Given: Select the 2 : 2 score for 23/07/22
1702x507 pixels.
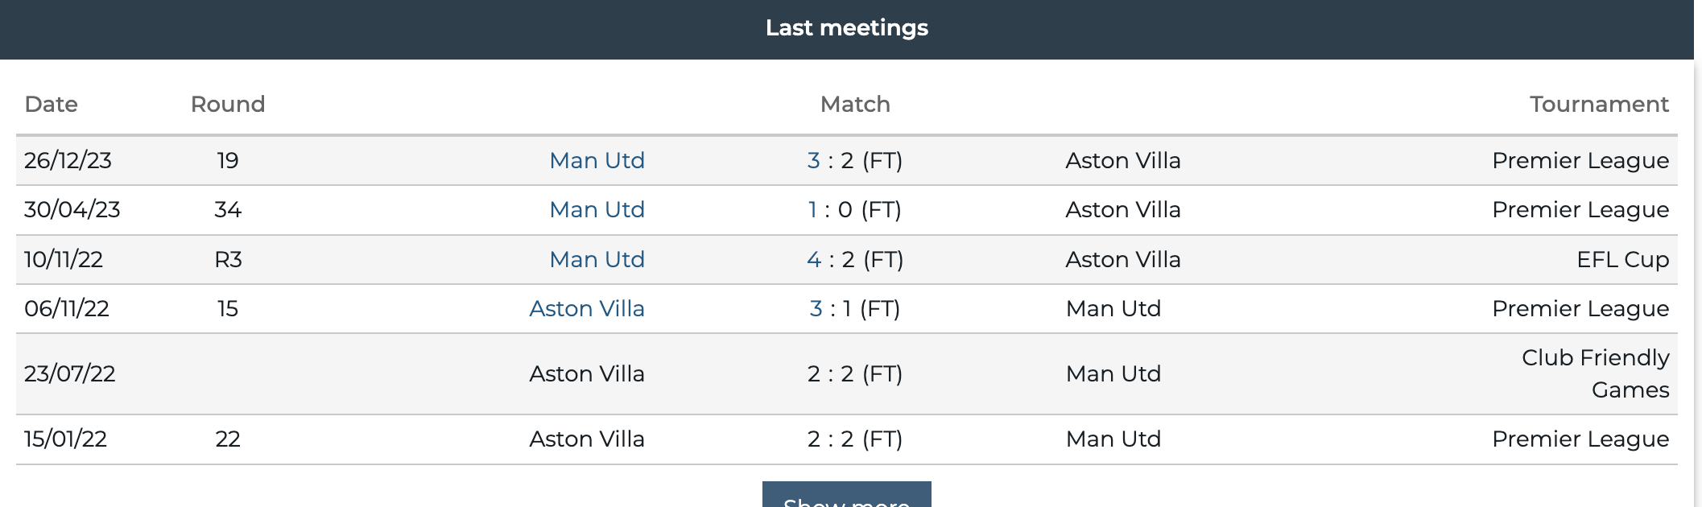Looking at the screenshot, I should [854, 373].
